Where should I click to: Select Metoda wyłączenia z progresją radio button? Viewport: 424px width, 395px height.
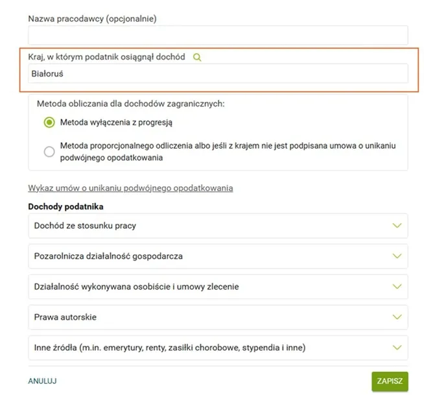tap(49, 122)
